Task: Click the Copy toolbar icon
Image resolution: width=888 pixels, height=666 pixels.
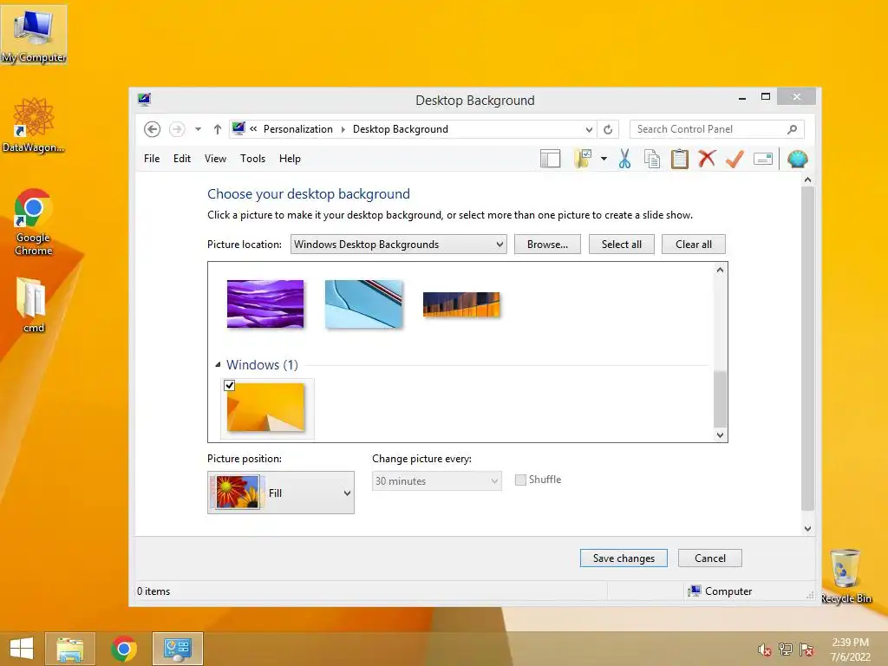Action: coord(652,160)
